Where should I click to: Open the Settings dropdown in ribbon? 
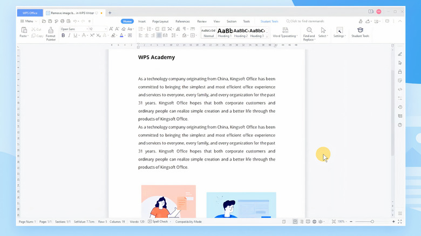coord(339,33)
